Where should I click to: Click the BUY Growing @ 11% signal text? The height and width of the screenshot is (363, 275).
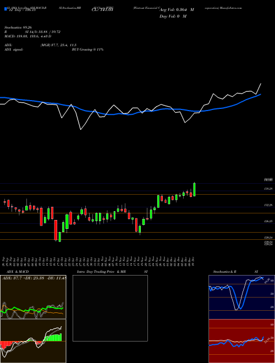point(87,50)
